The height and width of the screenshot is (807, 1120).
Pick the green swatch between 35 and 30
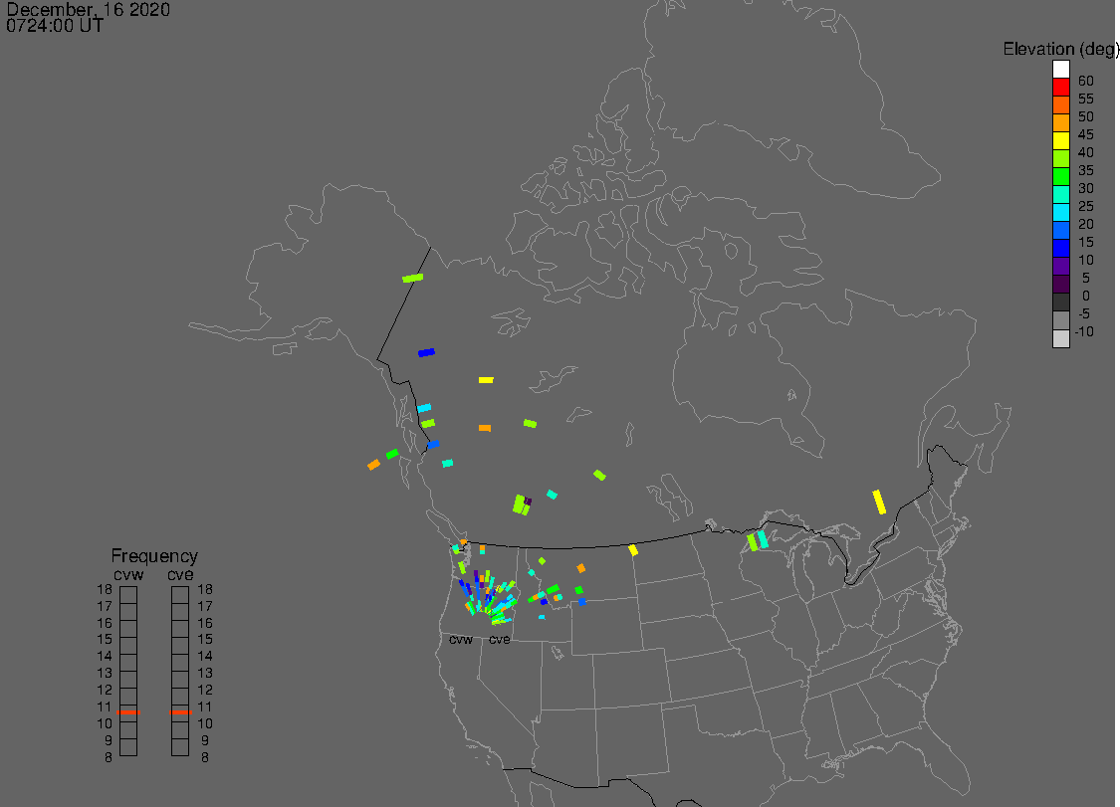pos(1060,176)
